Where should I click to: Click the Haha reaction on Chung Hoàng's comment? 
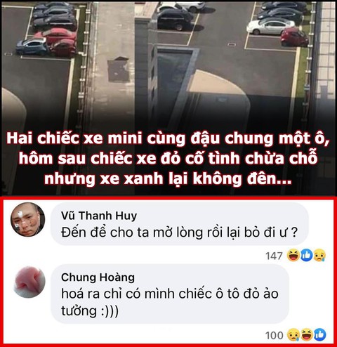(x=306, y=335)
